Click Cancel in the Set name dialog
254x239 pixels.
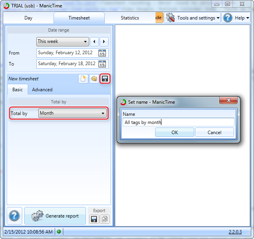pyautogui.click(x=214, y=132)
